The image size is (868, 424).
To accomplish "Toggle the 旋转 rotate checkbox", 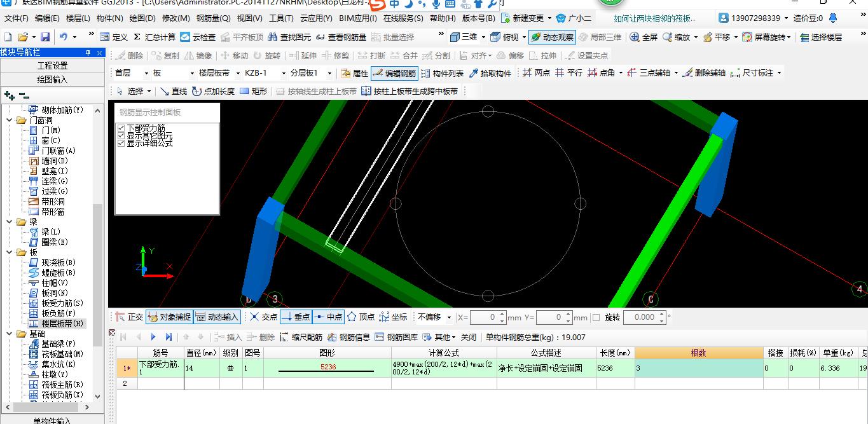I will pos(596,317).
